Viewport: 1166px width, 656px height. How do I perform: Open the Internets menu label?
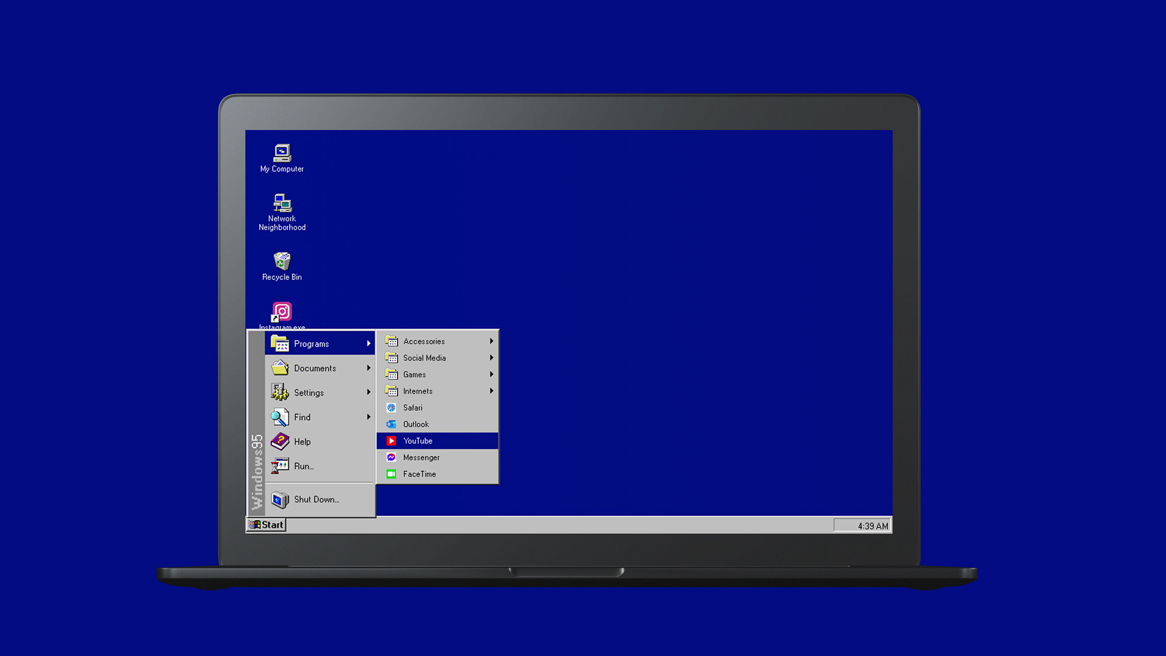coord(418,391)
